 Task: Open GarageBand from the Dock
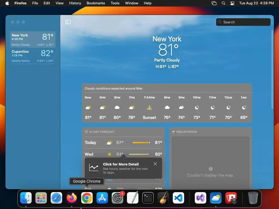[x=163, y=198]
